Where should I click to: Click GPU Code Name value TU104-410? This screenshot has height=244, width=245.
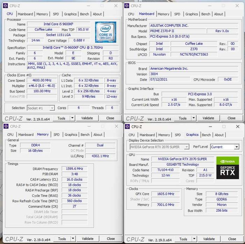pos(165,170)
